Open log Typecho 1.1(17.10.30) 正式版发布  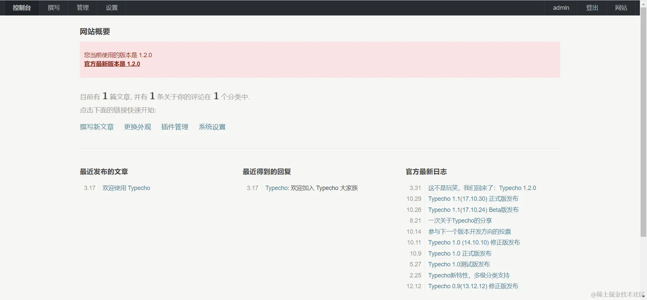point(473,199)
